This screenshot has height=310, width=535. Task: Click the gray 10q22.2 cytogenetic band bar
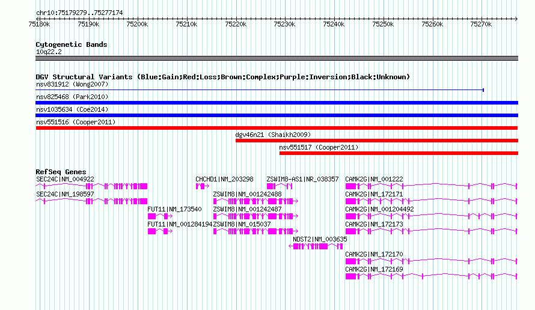point(277,58)
